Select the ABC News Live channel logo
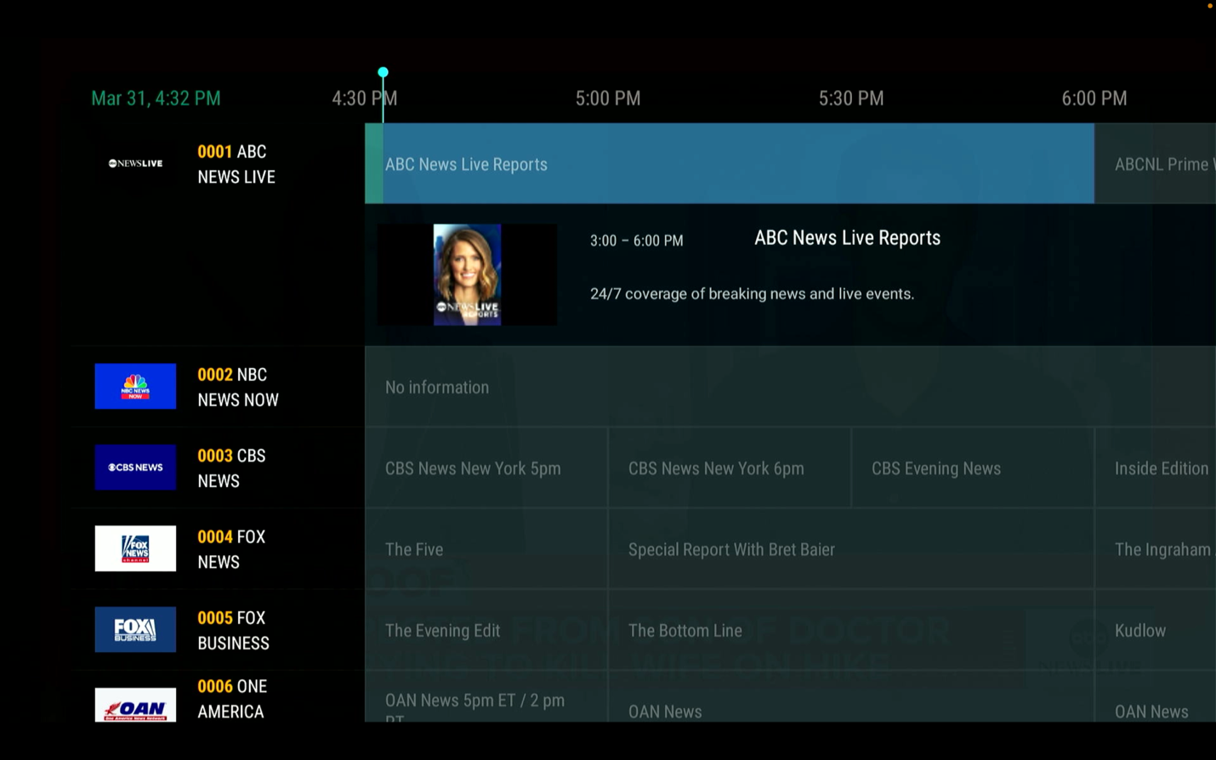The width and height of the screenshot is (1216, 760). (x=135, y=163)
